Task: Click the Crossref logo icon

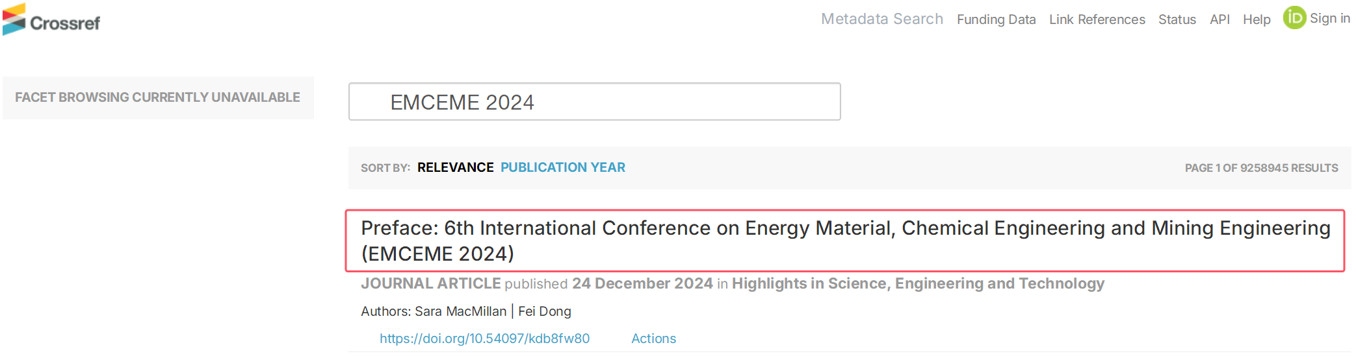Action: pyautogui.click(x=14, y=19)
